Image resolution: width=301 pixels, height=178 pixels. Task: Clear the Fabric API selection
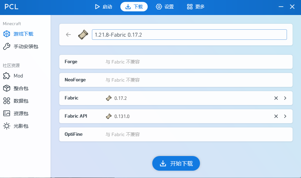pyautogui.click(x=276, y=116)
